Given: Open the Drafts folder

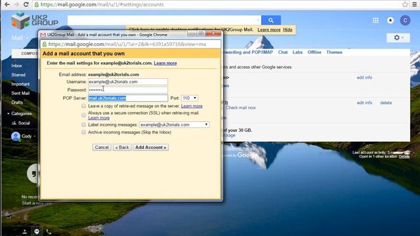Looking at the screenshot, I should coord(17,102).
